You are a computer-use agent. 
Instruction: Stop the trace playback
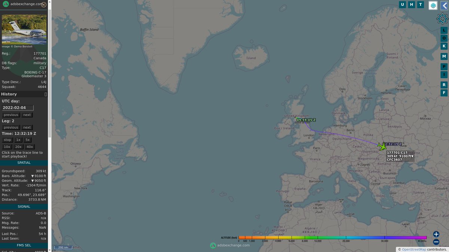click(x=7, y=140)
